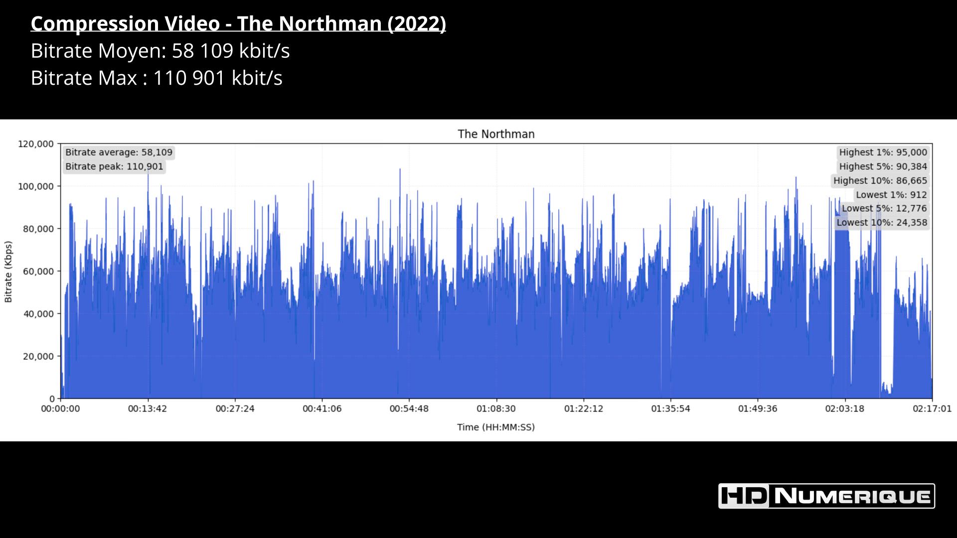Click the 'Highest 10%: 86,665' stat label
957x538 pixels.
point(880,180)
